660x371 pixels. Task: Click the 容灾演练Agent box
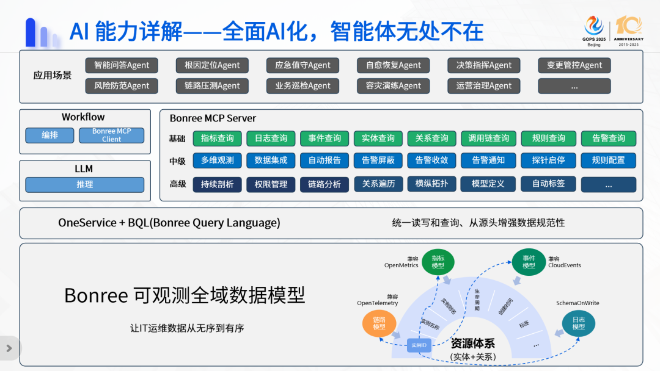pos(393,85)
